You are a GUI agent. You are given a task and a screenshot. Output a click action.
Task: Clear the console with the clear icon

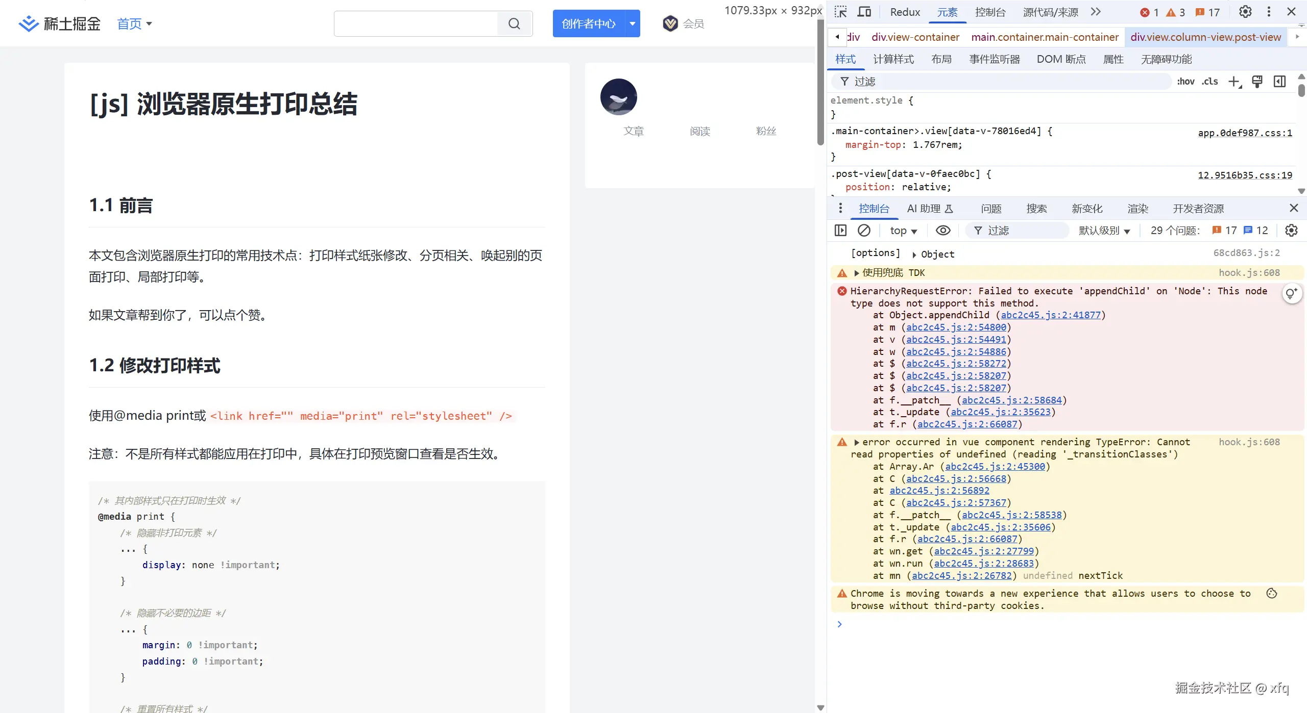tap(863, 231)
